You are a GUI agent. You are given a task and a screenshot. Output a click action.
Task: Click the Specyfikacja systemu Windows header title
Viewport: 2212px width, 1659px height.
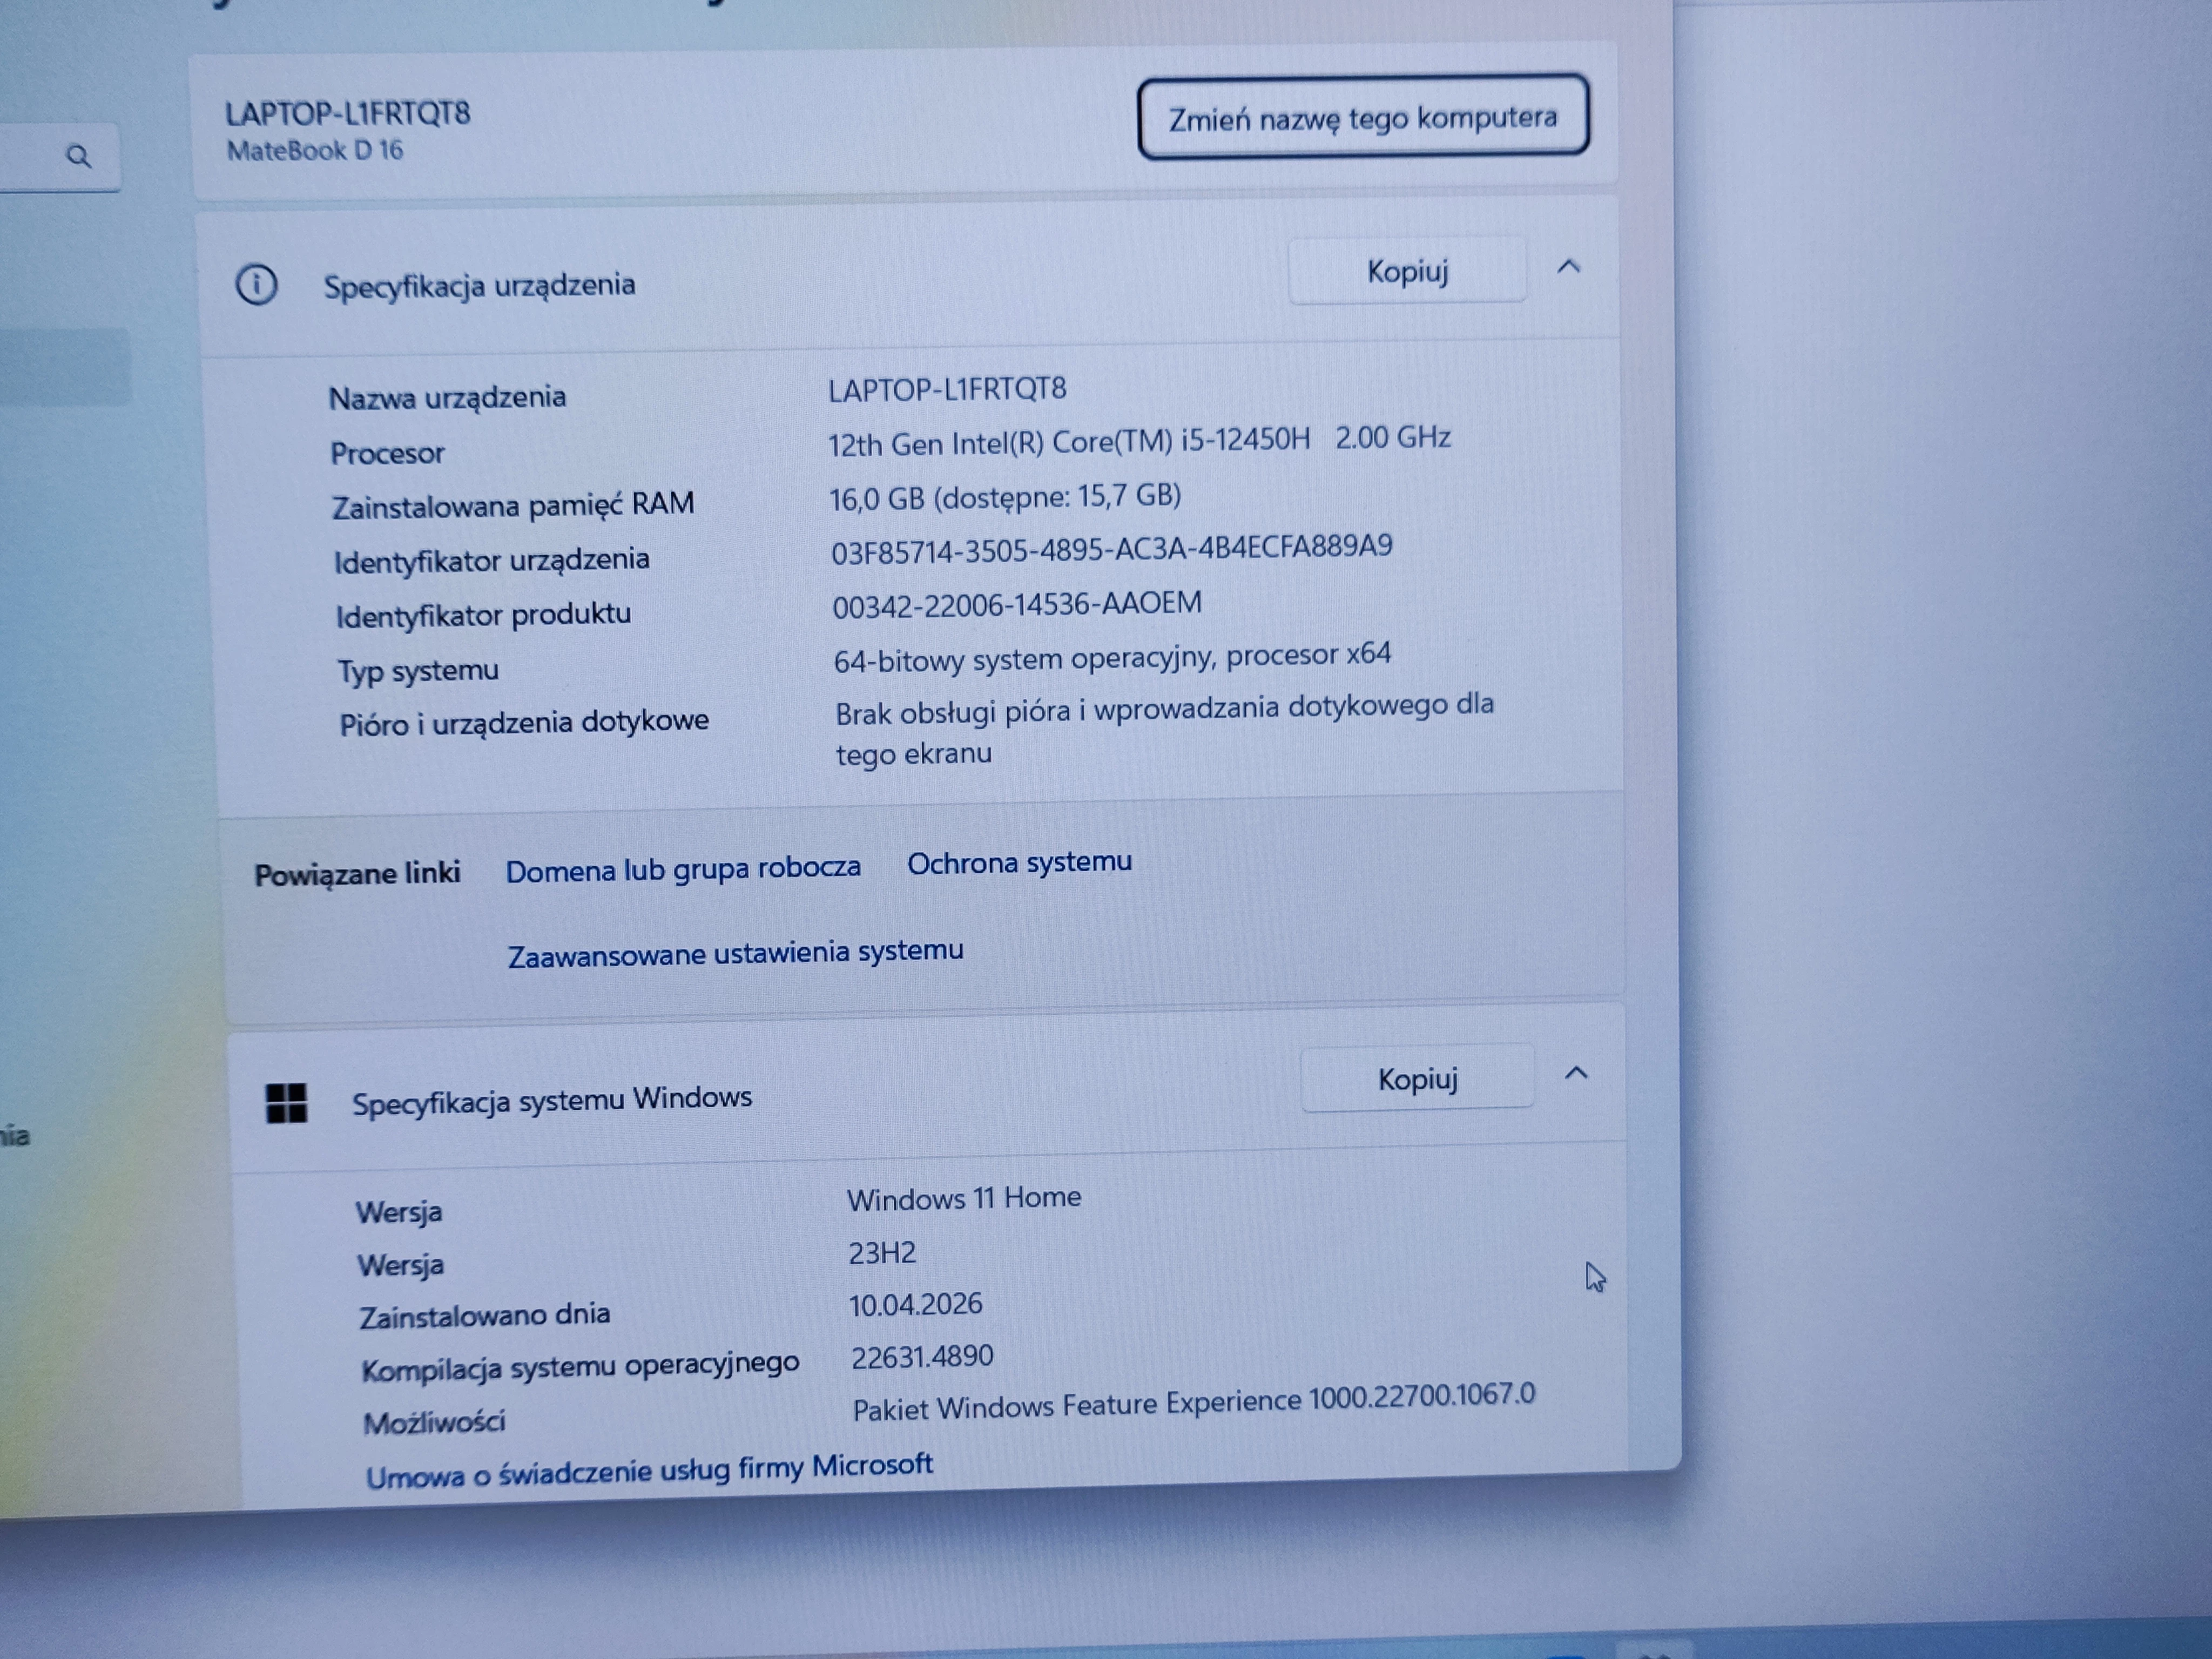point(551,1100)
